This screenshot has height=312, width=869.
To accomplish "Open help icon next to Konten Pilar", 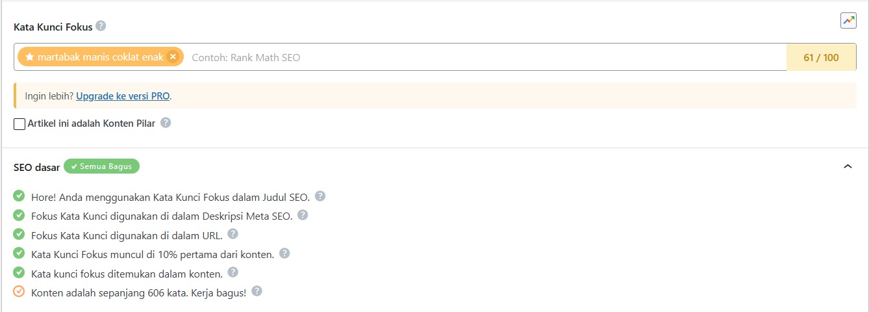I will pyautogui.click(x=166, y=122).
